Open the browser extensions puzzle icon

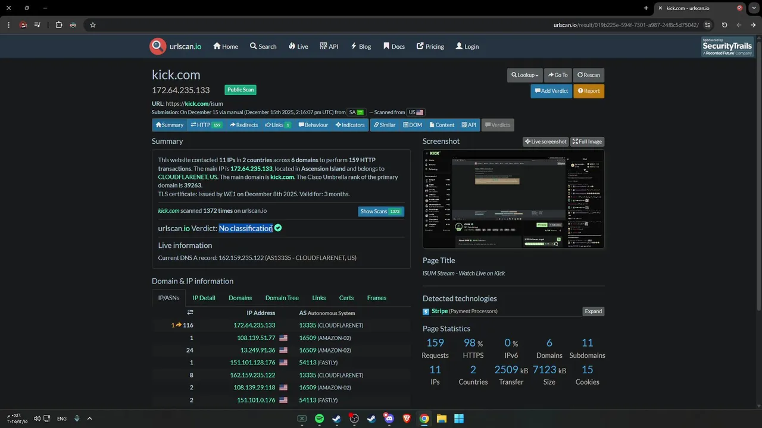pos(59,25)
